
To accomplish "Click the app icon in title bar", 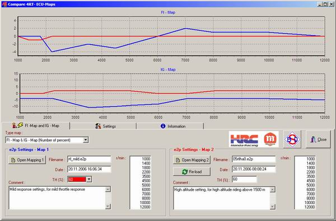I will pos(4,4).
